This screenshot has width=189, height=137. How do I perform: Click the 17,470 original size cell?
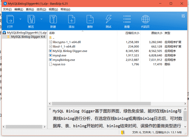[x=158, y=64]
